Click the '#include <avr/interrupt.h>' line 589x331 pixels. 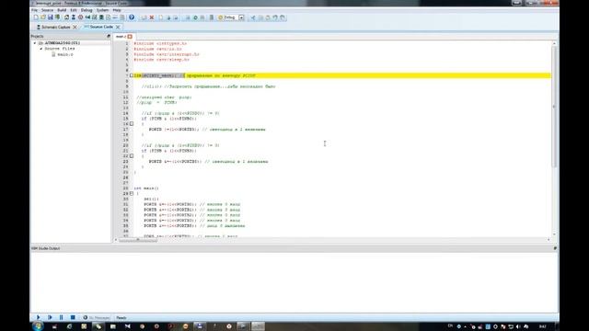(167, 54)
